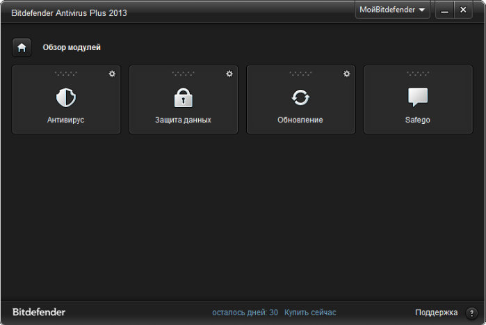Select the Обновление module label

coord(300,120)
